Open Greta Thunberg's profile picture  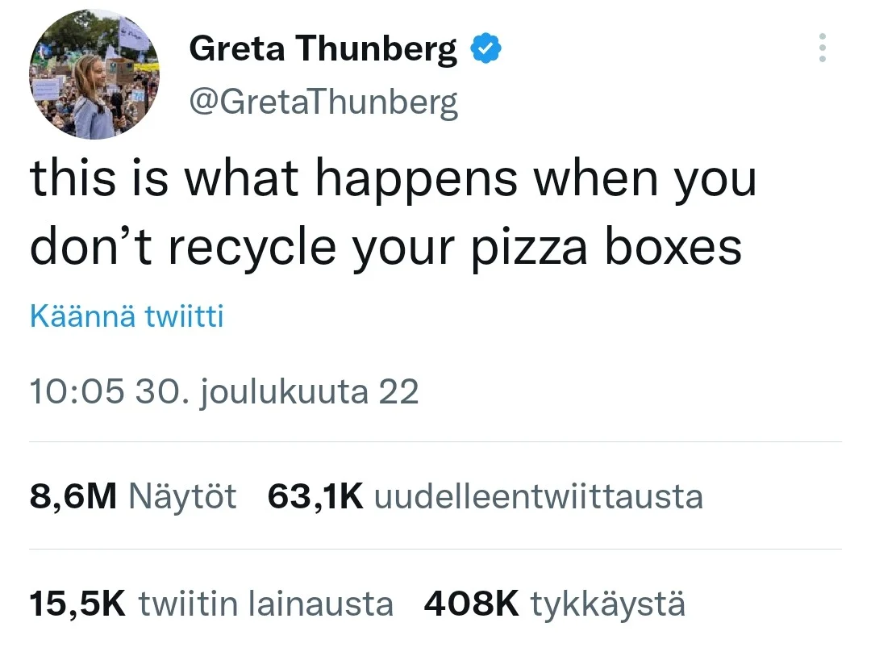pyautogui.click(x=95, y=76)
